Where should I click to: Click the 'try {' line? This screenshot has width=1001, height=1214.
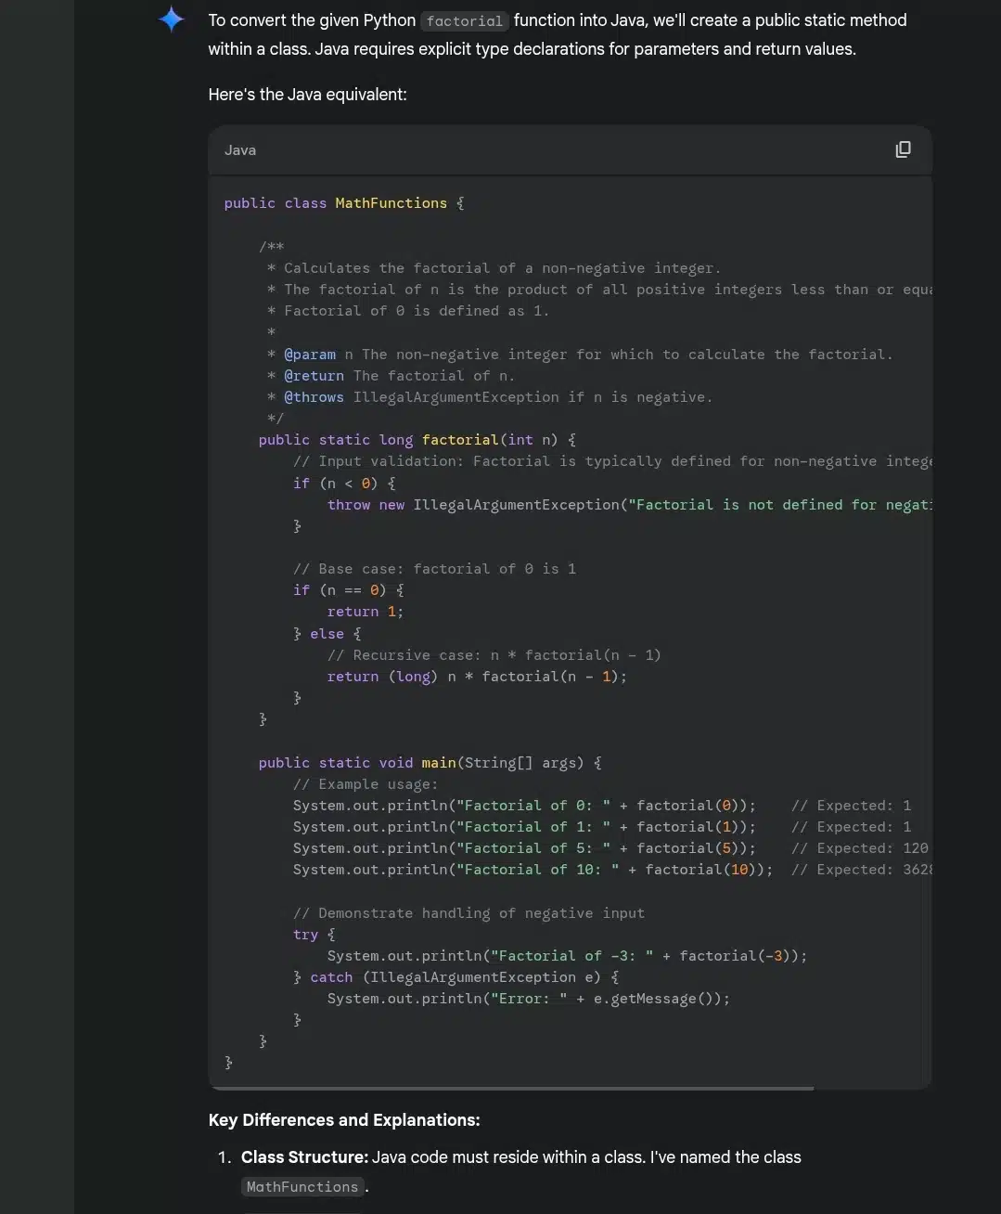(x=314, y=935)
